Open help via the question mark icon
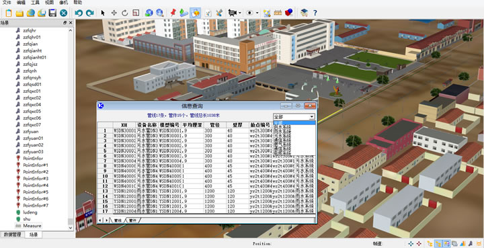The width and height of the screenshot is (484, 248). 315,13
